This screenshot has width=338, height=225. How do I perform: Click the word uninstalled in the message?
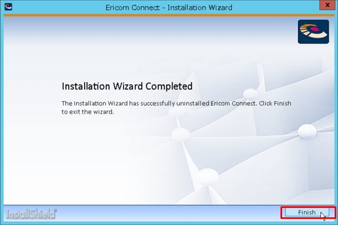click(193, 103)
